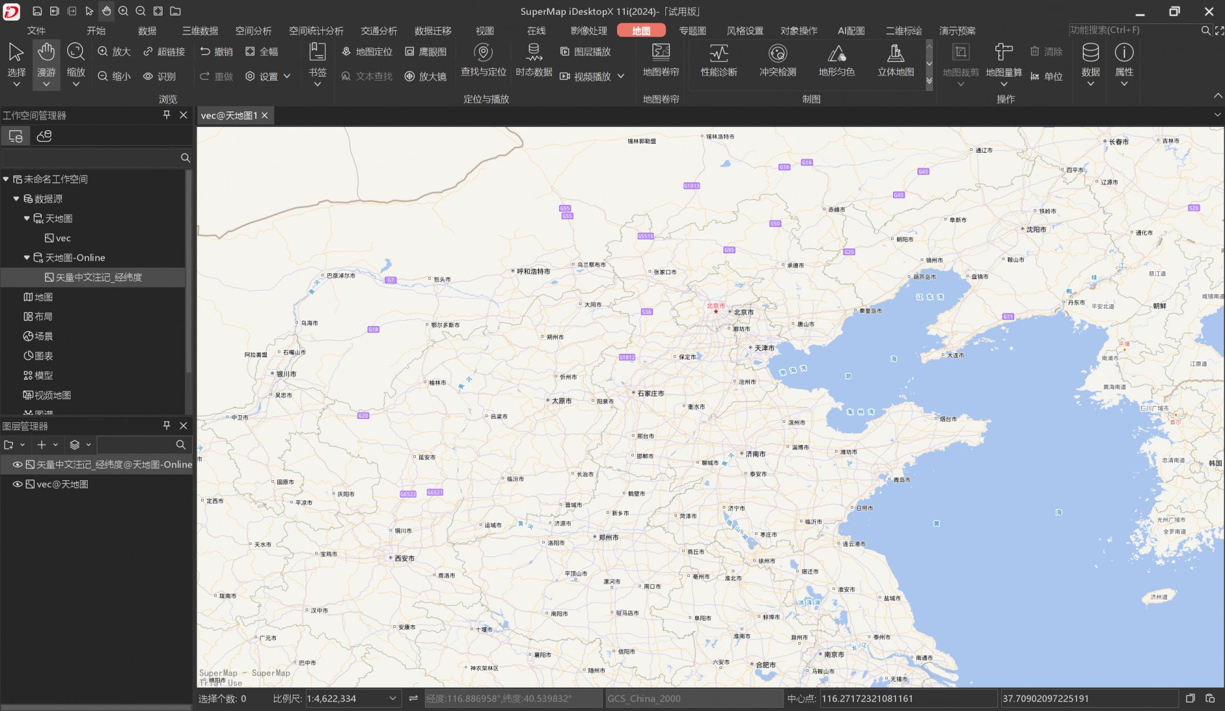Collapse the 未命名工作空间 tree node
1225x711 pixels.
[x=6, y=179]
